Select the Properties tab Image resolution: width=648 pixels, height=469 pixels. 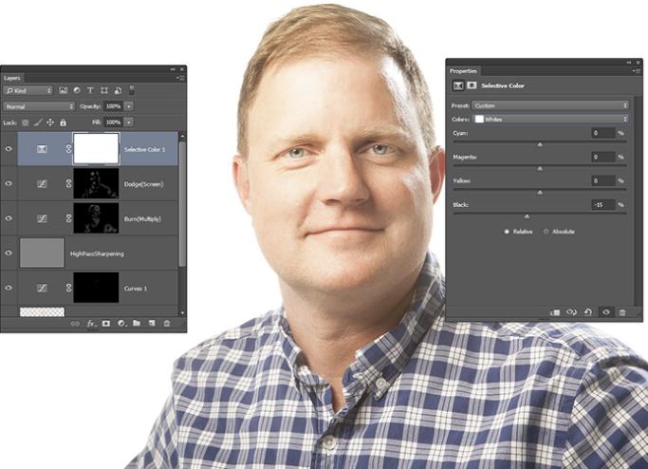click(x=463, y=71)
